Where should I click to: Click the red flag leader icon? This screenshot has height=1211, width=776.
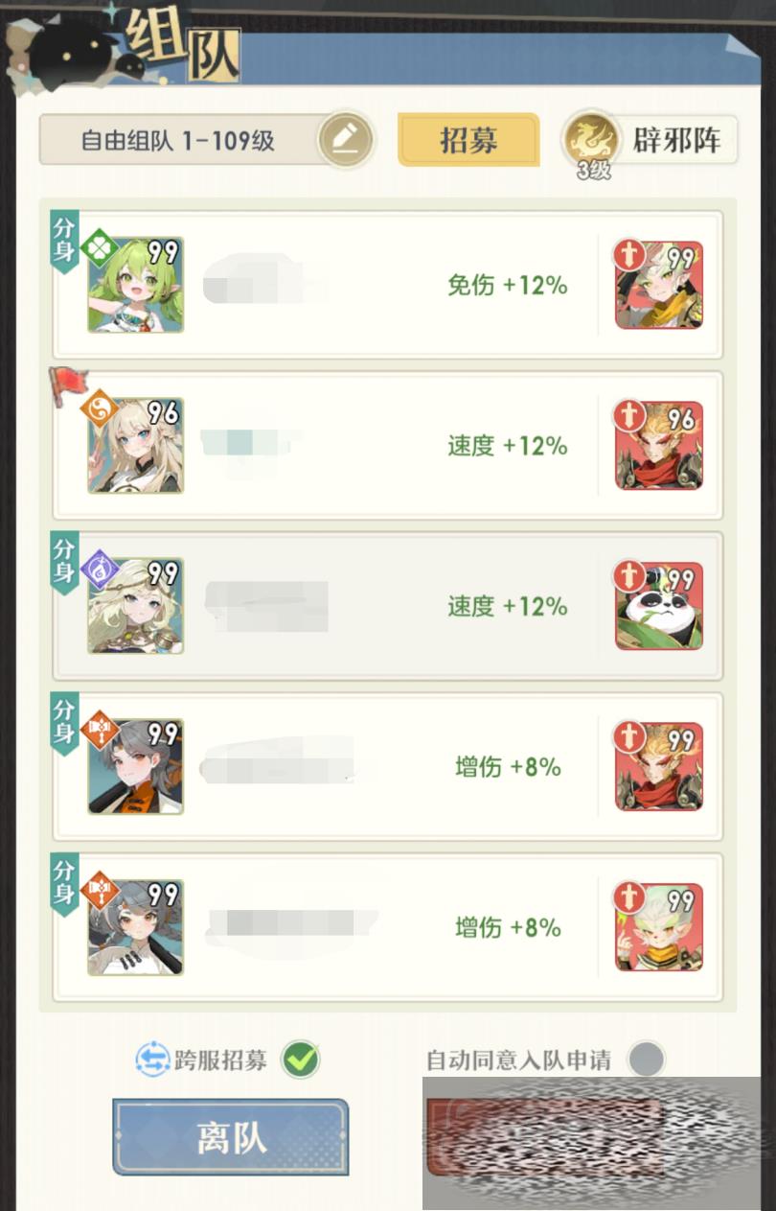click(x=69, y=384)
